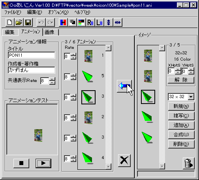The image size is (199, 180).
Task: Open a file with the folder icon
Action: [x=19, y=22]
